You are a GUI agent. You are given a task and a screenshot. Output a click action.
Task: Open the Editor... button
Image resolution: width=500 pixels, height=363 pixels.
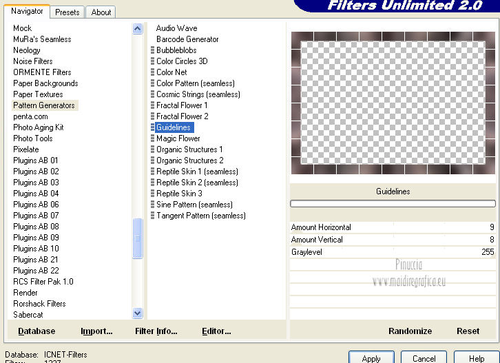tap(216, 331)
